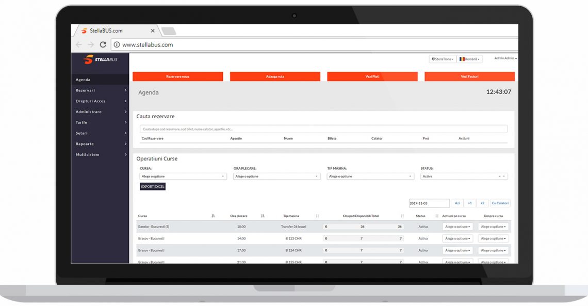588x306 pixels.
Task: Click the Cu Calatori button
Action: (500, 203)
